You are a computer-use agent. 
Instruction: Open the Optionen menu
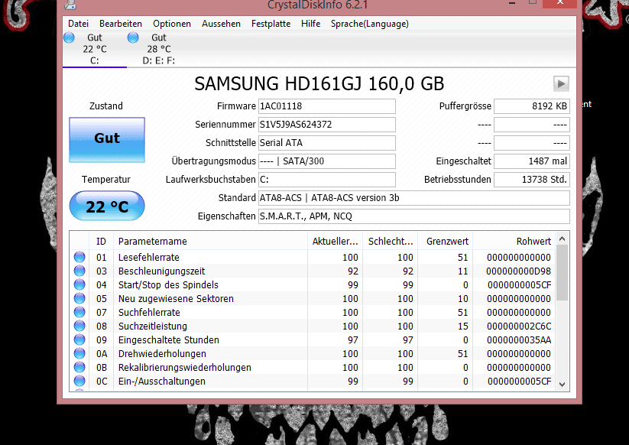[172, 24]
